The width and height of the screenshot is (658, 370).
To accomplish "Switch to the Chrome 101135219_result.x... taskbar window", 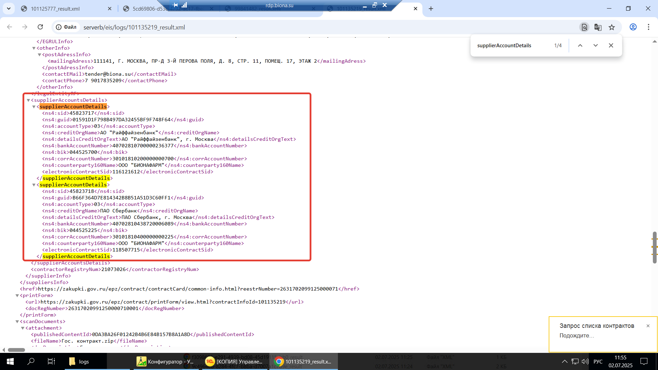I will (304, 361).
